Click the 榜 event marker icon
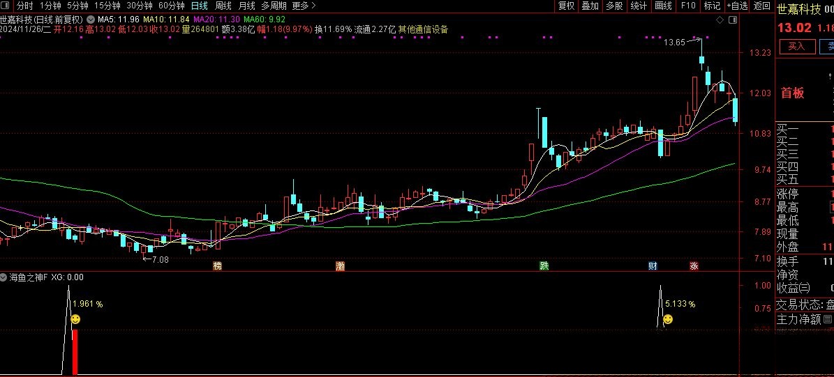The image size is (834, 377). tap(217, 266)
